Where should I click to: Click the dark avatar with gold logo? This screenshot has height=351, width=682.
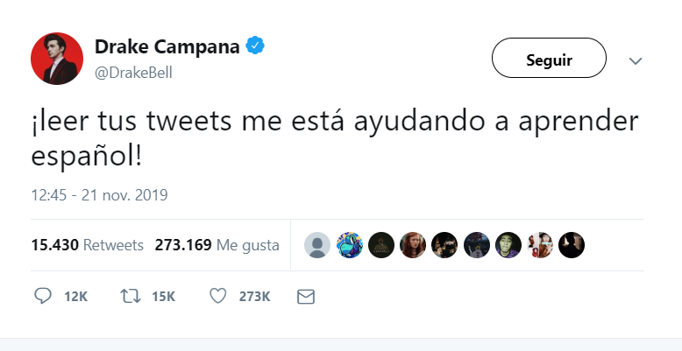[380, 245]
